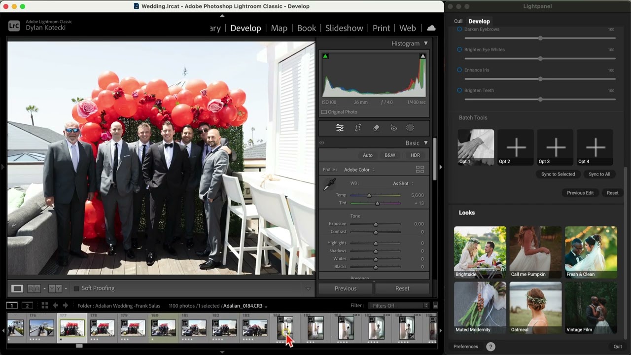Open Reference view options dropdown arrow
This screenshot has width=631, height=355.
[44, 288]
